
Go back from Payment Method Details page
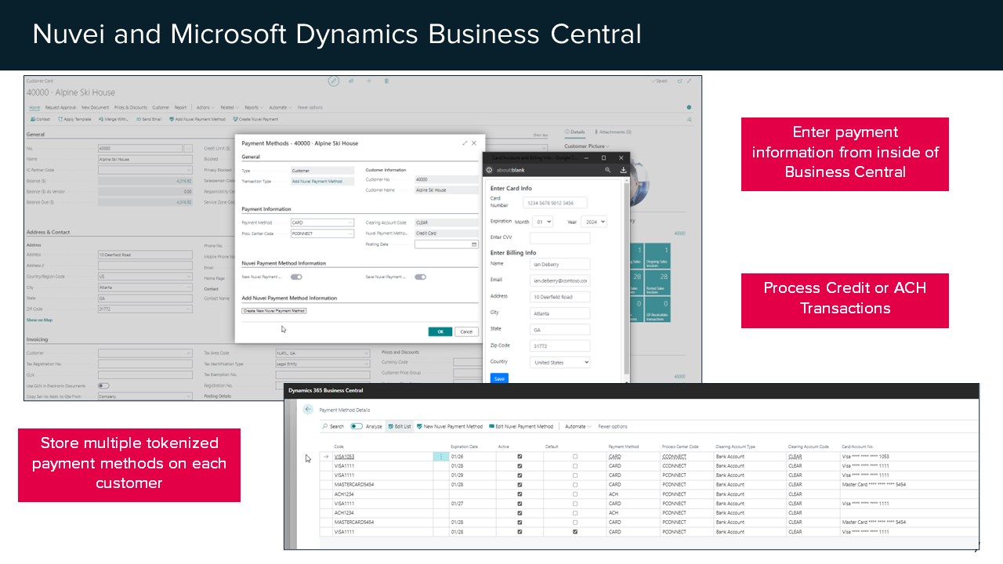click(308, 410)
